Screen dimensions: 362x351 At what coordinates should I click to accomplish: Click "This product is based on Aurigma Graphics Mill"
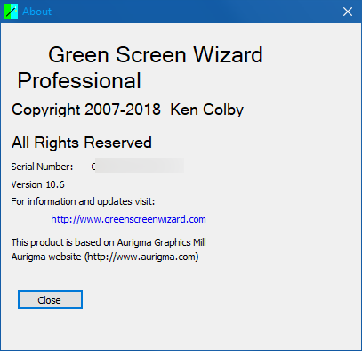109,242
